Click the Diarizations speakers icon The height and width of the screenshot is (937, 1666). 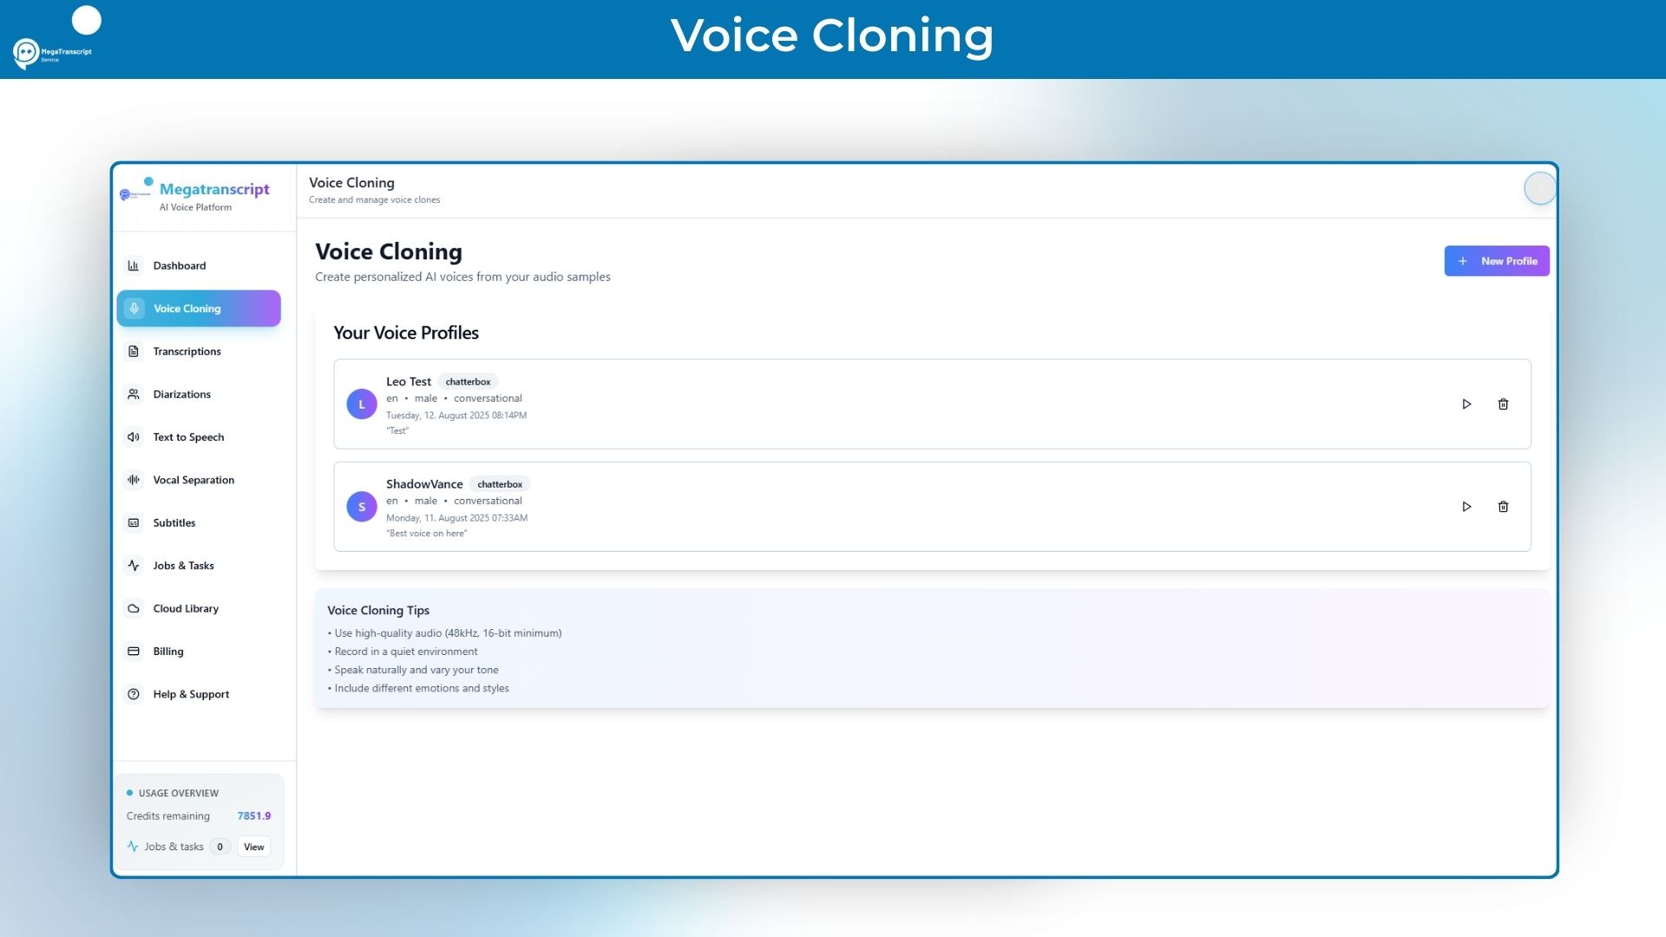tap(134, 394)
